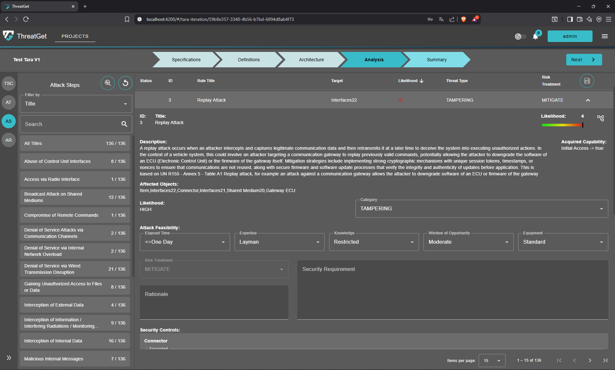The width and height of the screenshot is (615, 370).
Task: Click the save icon in table header
Action: pyautogui.click(x=587, y=81)
